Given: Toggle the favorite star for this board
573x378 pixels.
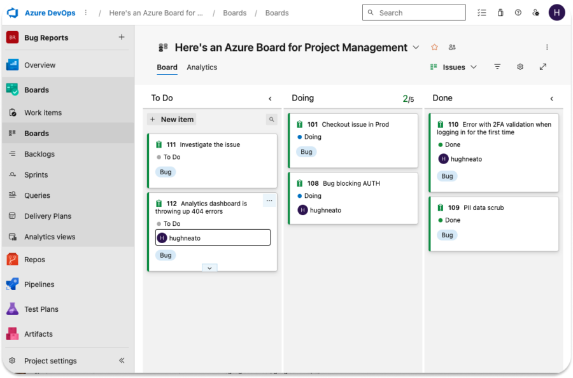Looking at the screenshot, I should (x=434, y=47).
